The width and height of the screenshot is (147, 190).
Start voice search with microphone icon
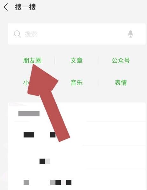(x=130, y=34)
